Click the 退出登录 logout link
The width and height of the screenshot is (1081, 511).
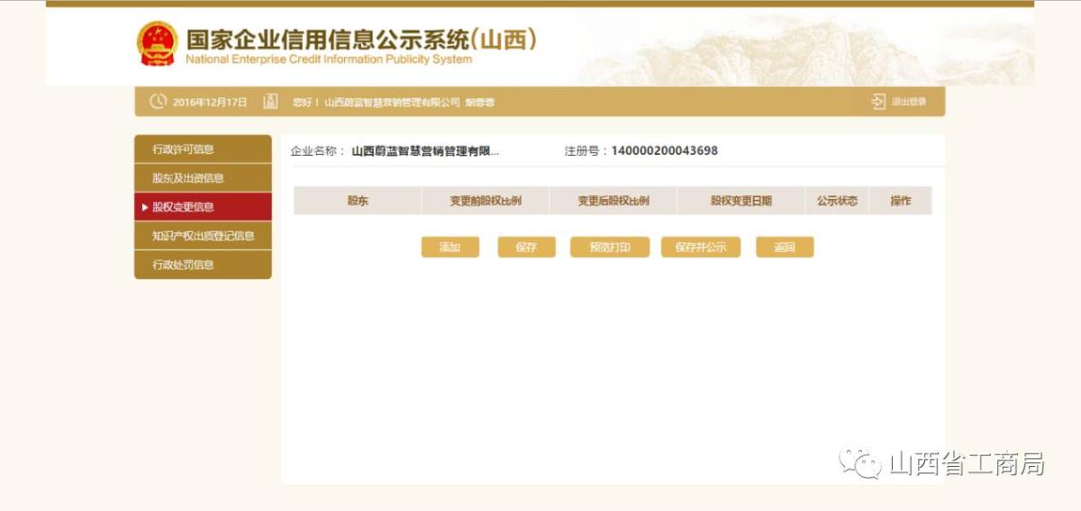[x=908, y=102]
